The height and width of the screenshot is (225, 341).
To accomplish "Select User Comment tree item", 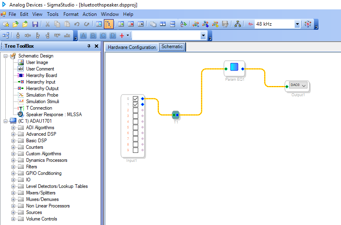I will (40, 69).
